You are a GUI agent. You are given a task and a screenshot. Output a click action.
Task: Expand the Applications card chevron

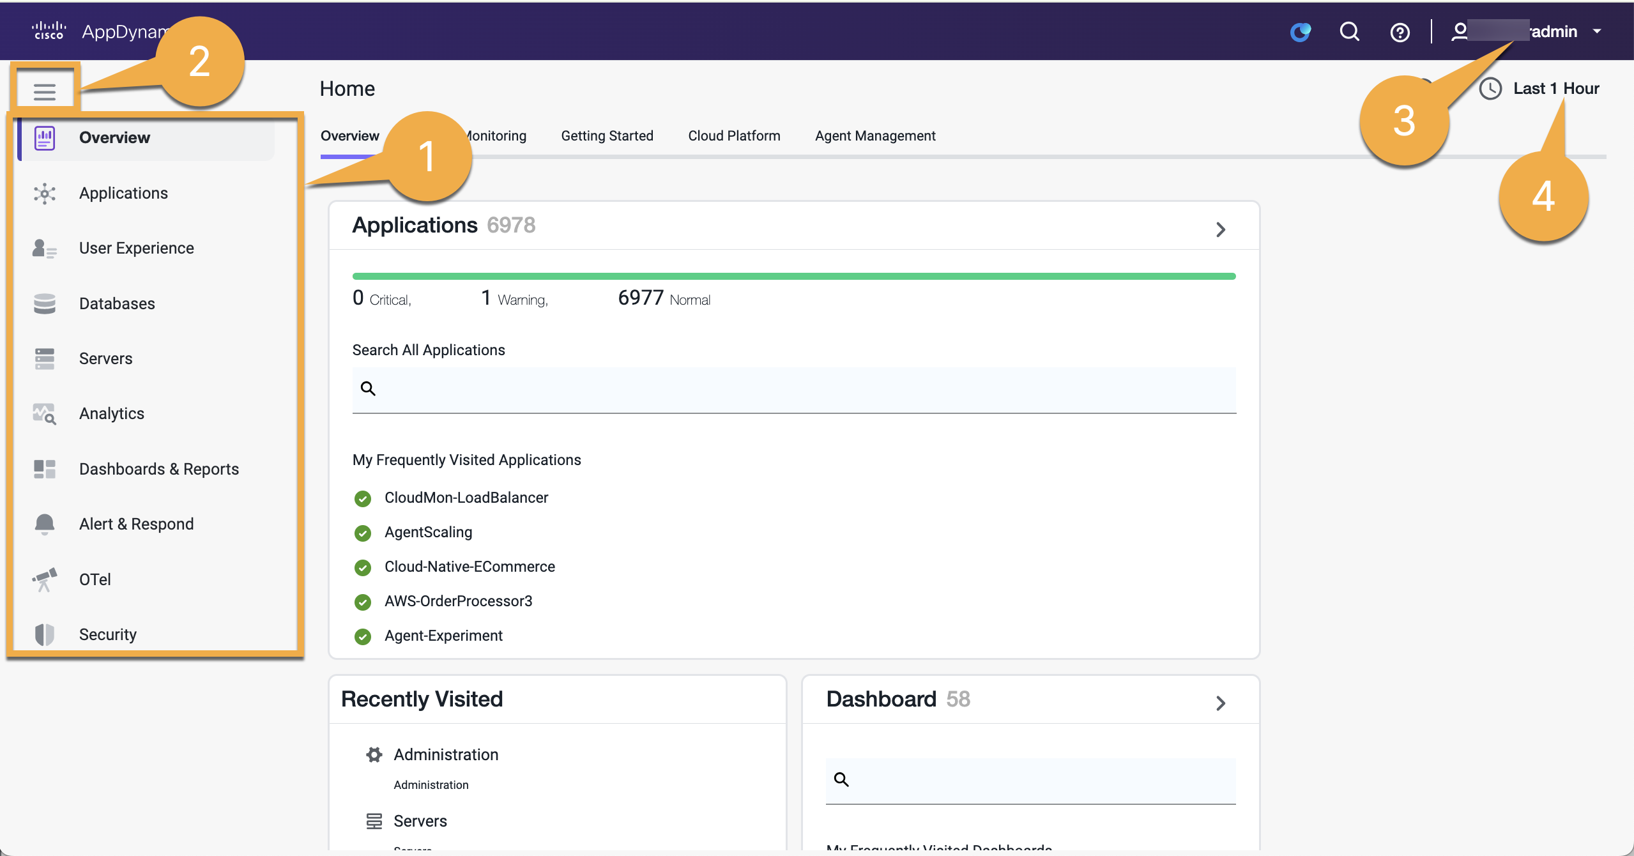coord(1220,229)
